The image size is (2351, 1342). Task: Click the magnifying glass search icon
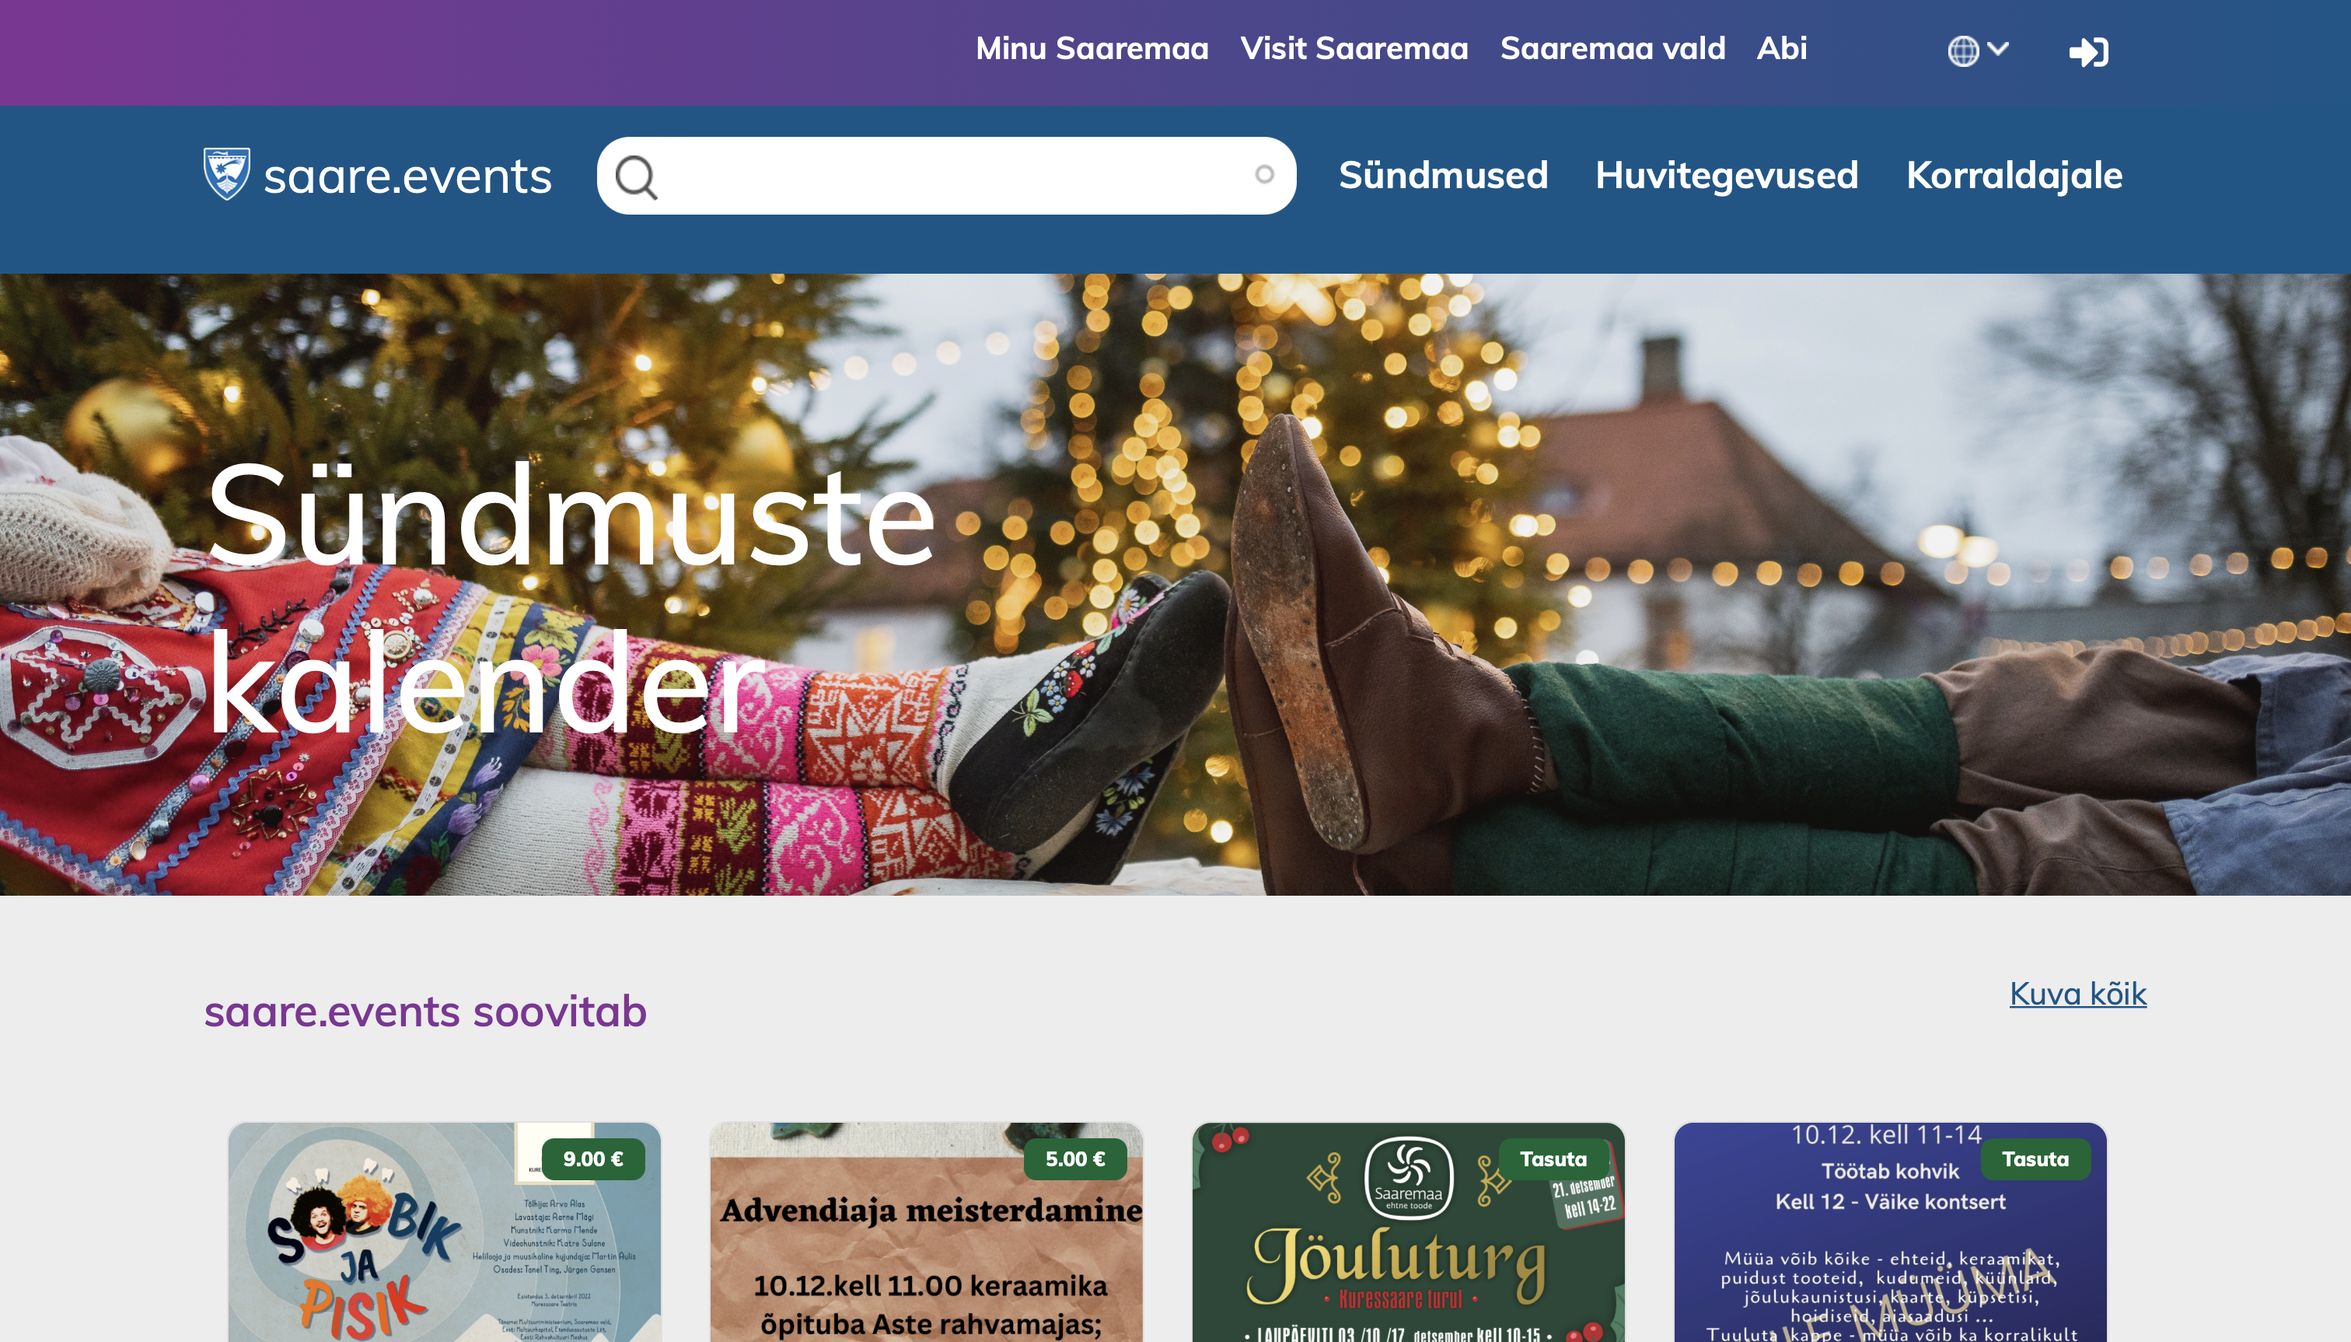click(637, 177)
